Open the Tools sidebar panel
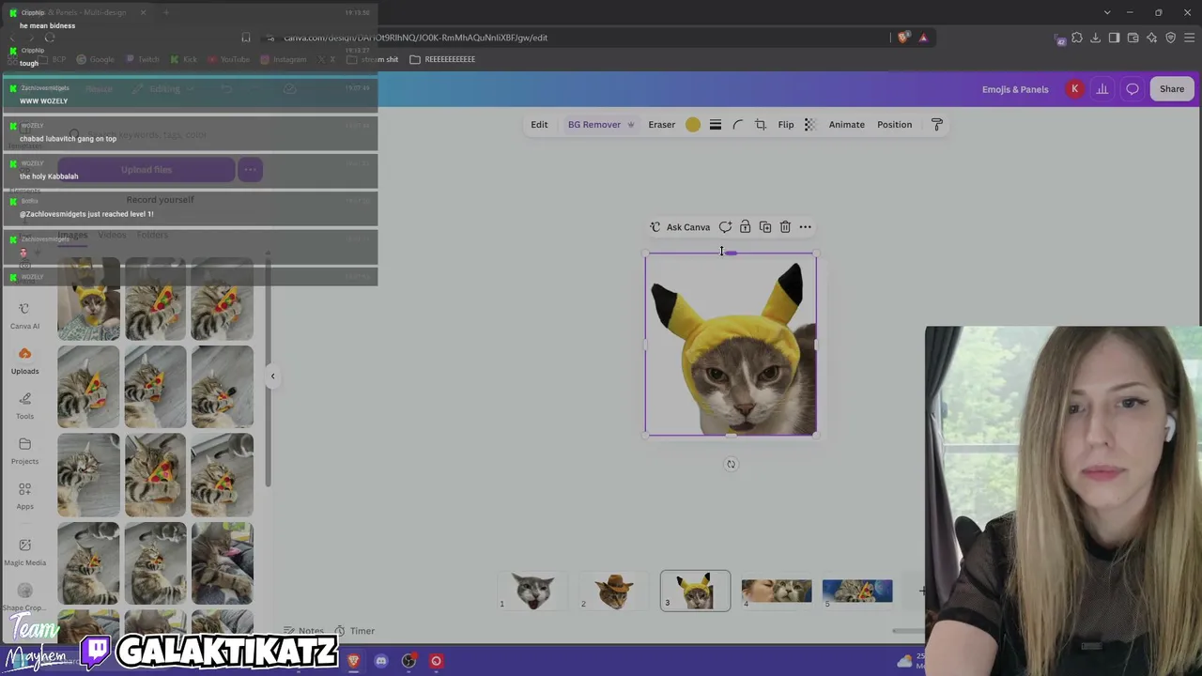The height and width of the screenshot is (676, 1202). click(24, 406)
